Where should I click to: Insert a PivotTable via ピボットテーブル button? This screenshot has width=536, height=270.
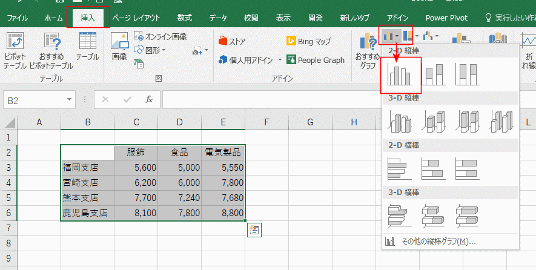point(15,51)
